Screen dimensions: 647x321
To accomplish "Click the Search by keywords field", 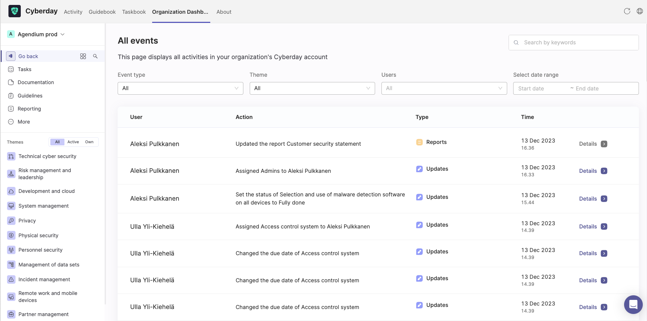I will click(574, 43).
